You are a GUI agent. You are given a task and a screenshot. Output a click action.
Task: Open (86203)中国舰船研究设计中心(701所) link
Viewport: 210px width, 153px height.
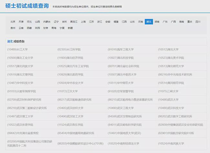(x=80, y=144)
